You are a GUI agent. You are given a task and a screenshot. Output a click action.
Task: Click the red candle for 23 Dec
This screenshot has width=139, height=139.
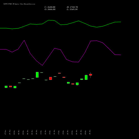click(x=73, y=84)
